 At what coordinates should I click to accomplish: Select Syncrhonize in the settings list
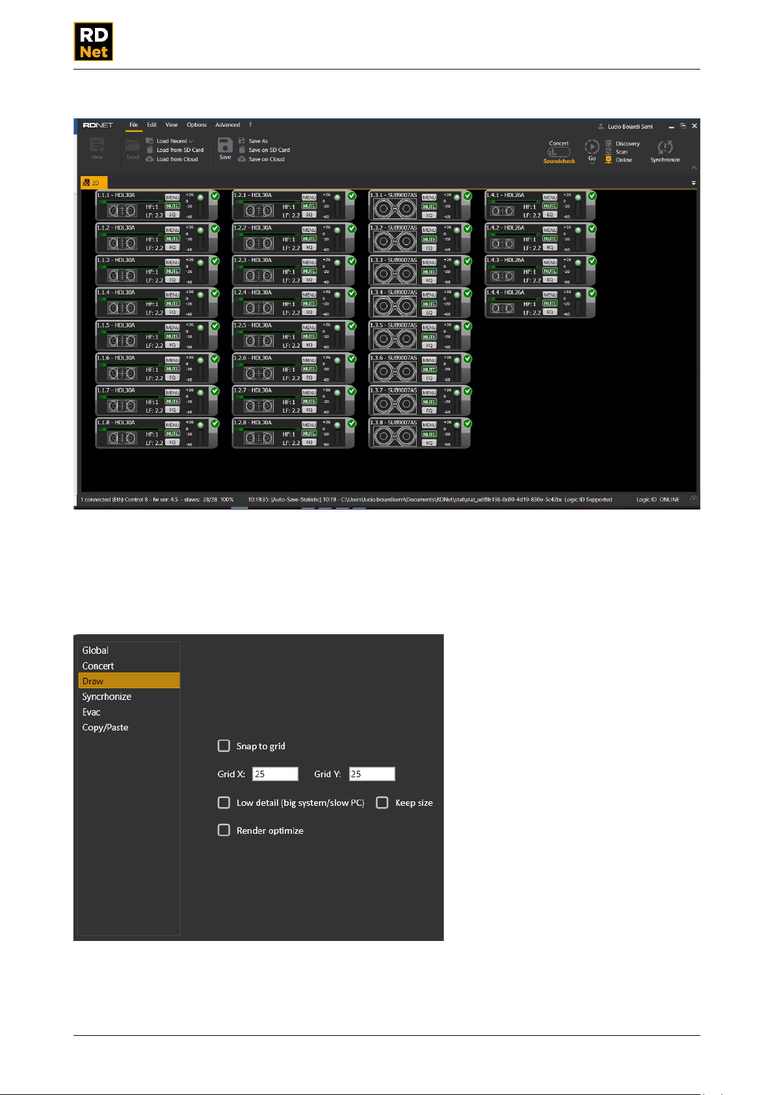coord(129,697)
